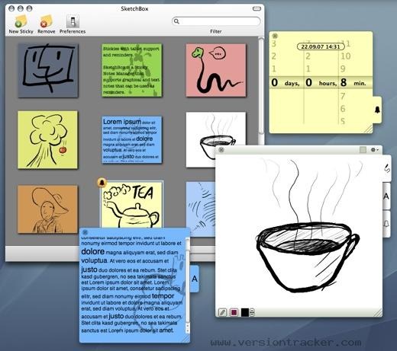Select the green text note thumbnail
397x351 pixels.
click(x=132, y=70)
